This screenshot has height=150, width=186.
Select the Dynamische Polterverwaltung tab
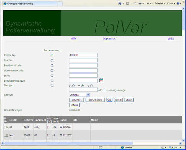(30, 4)
